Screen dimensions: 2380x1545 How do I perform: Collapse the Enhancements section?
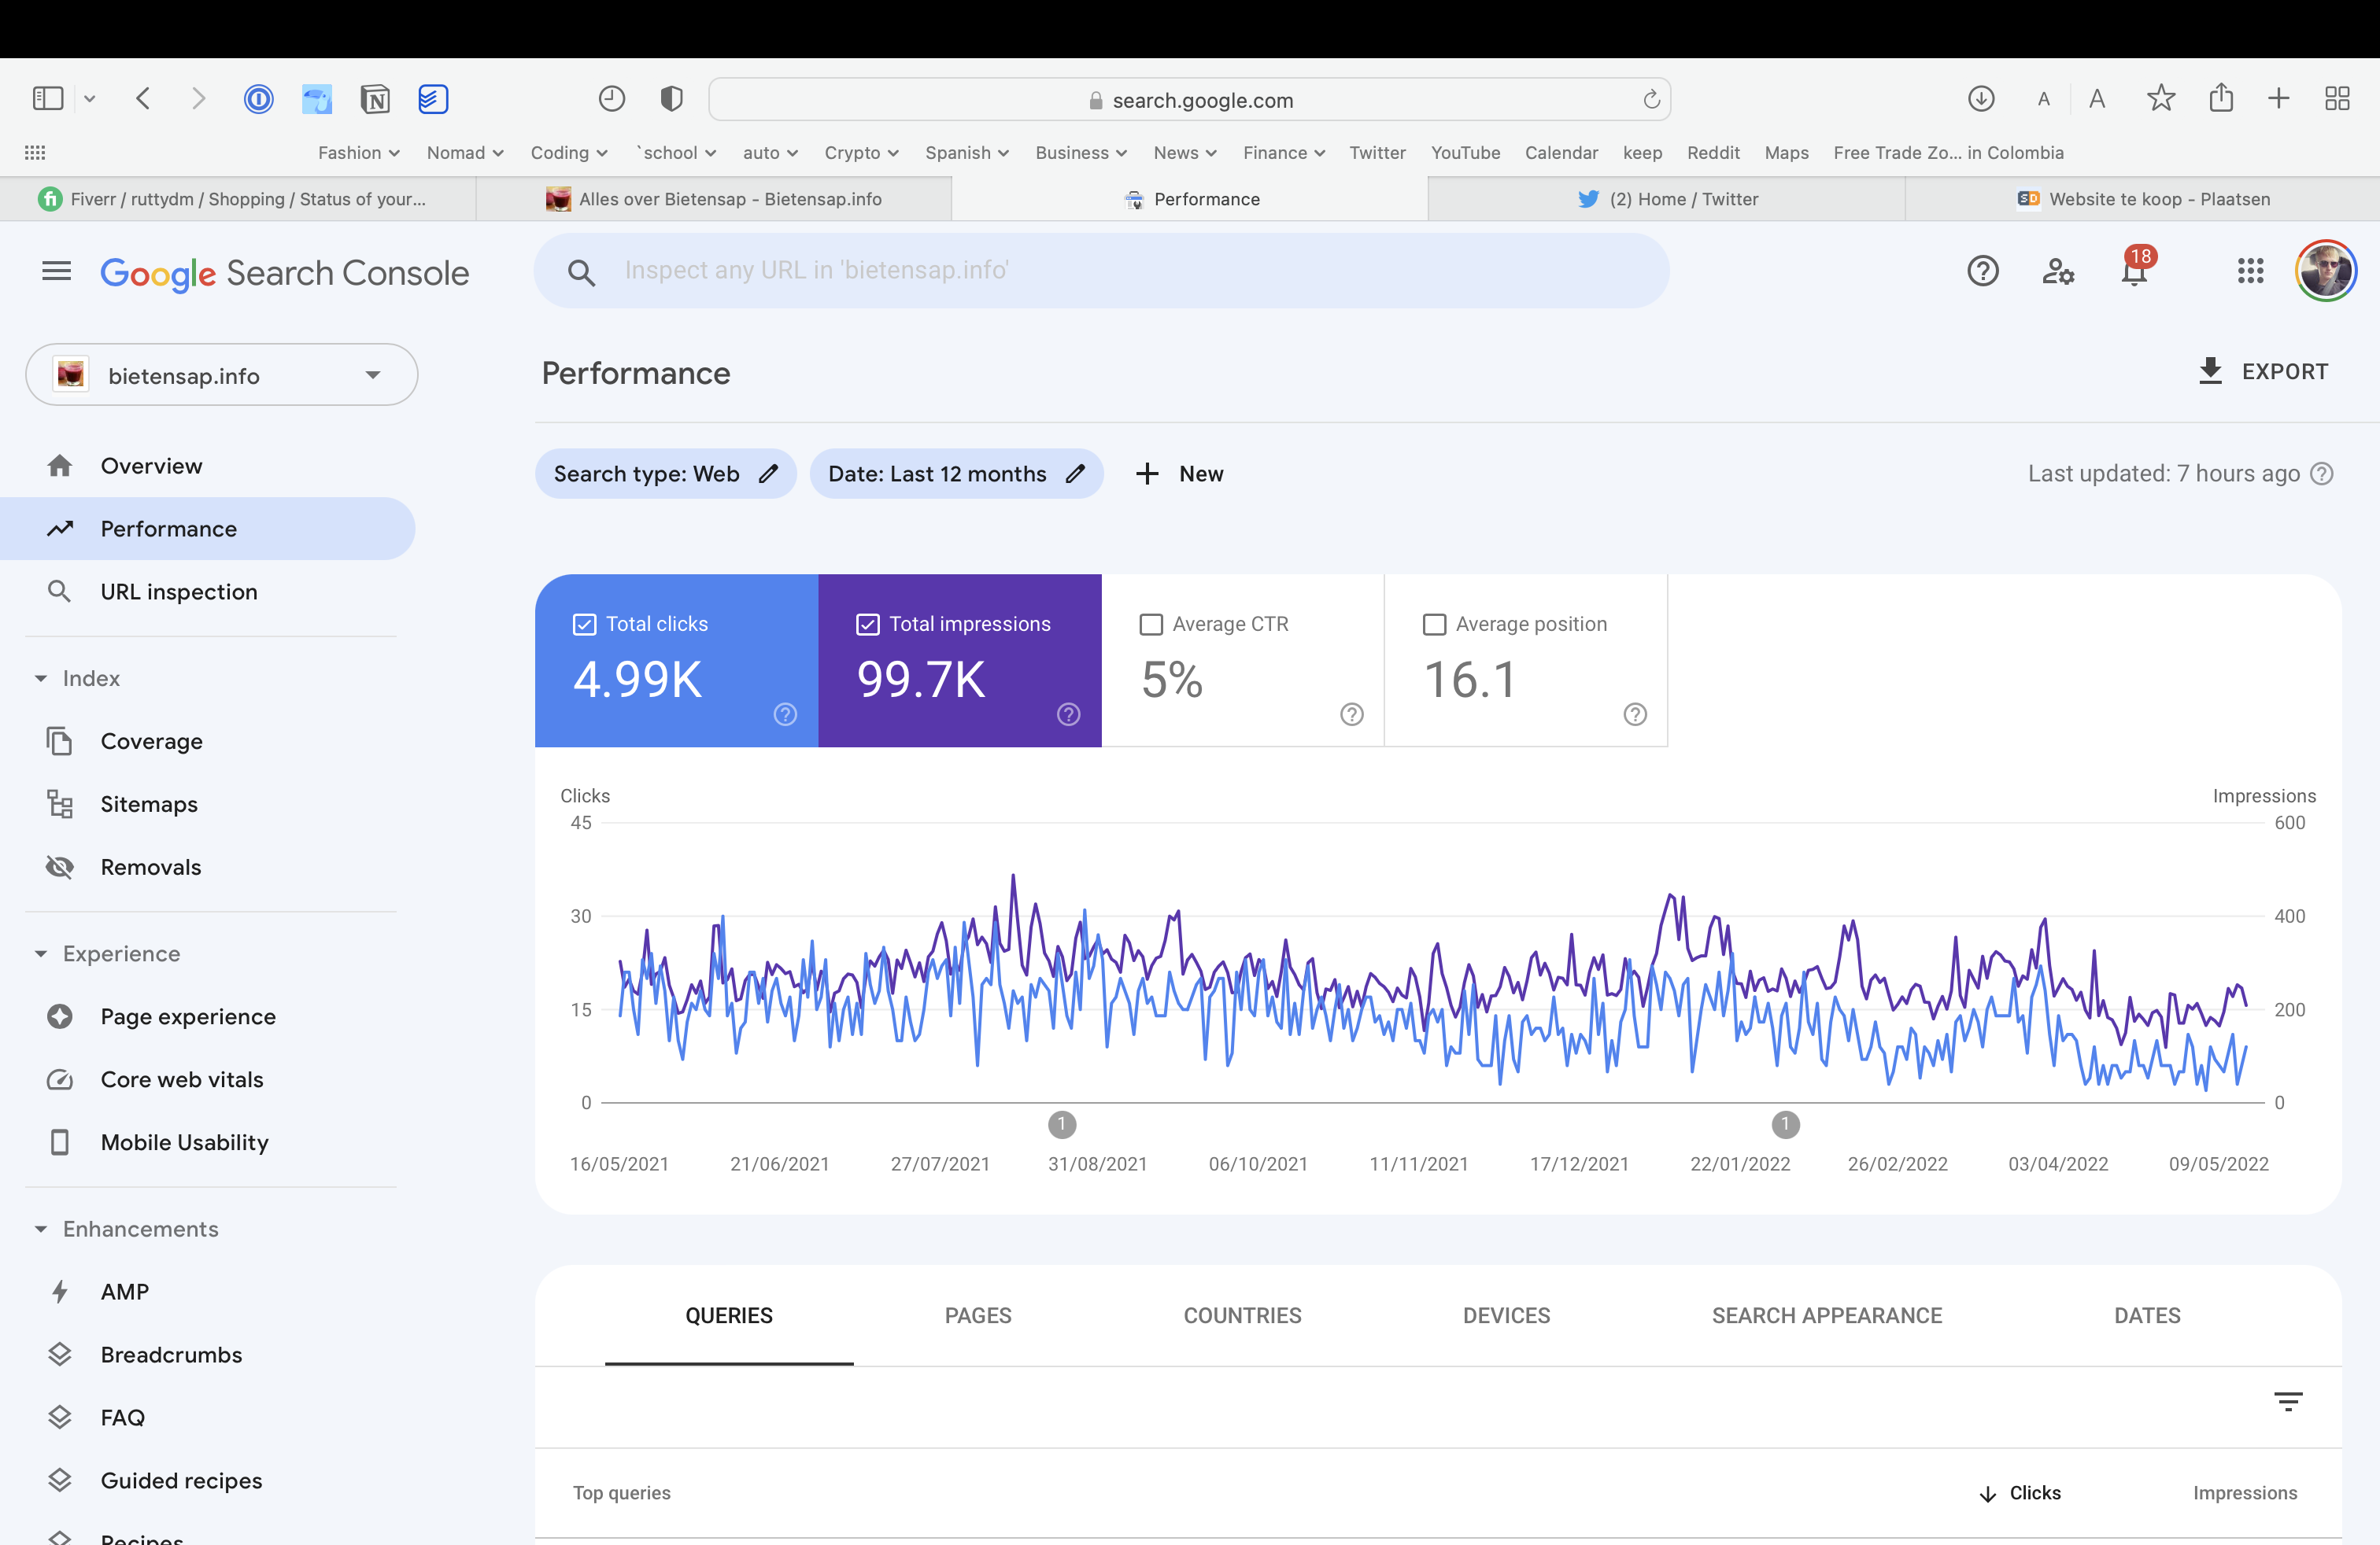coord(41,1230)
